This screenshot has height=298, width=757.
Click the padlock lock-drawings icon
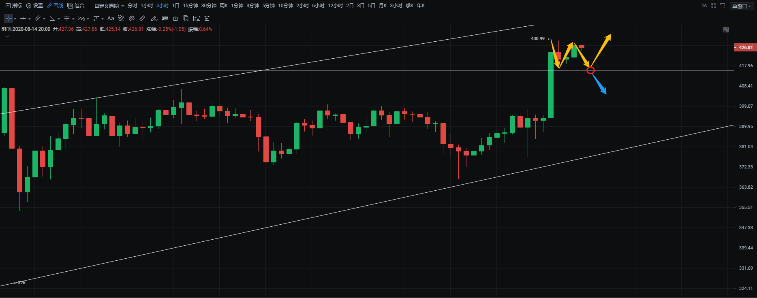coord(175,18)
